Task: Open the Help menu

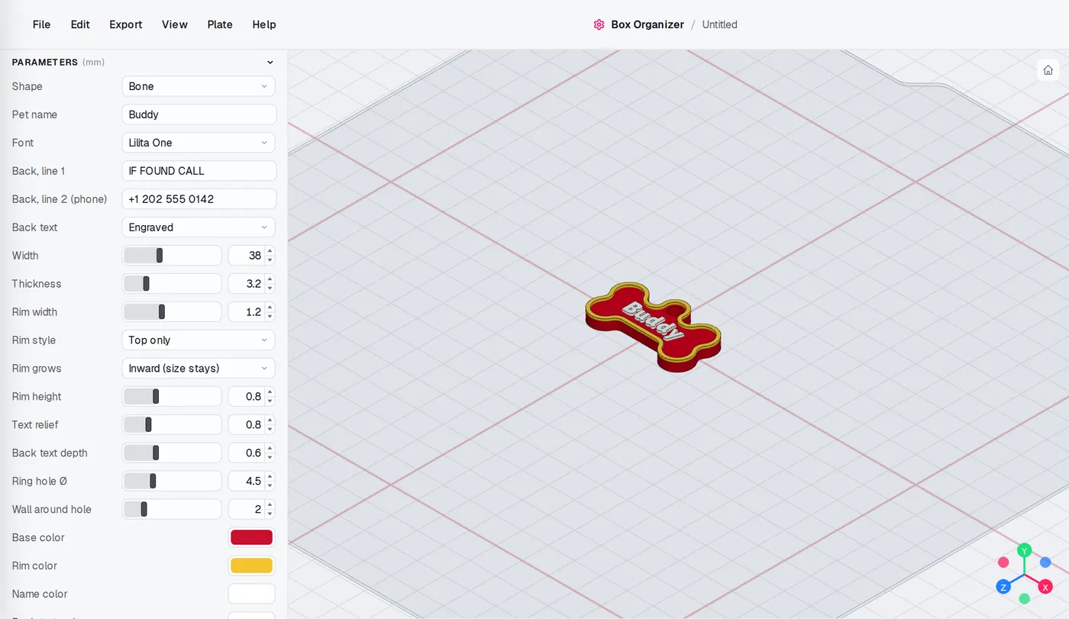Action: tap(264, 24)
